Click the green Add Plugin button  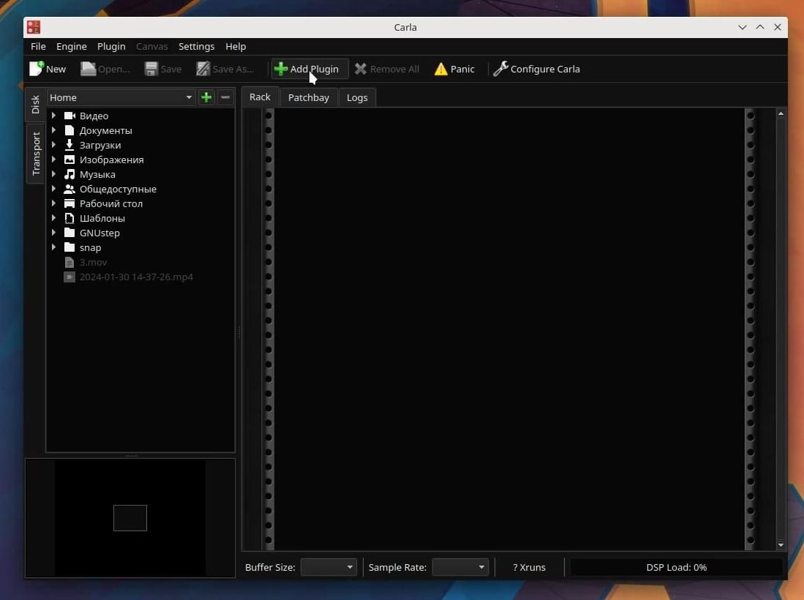[309, 69]
